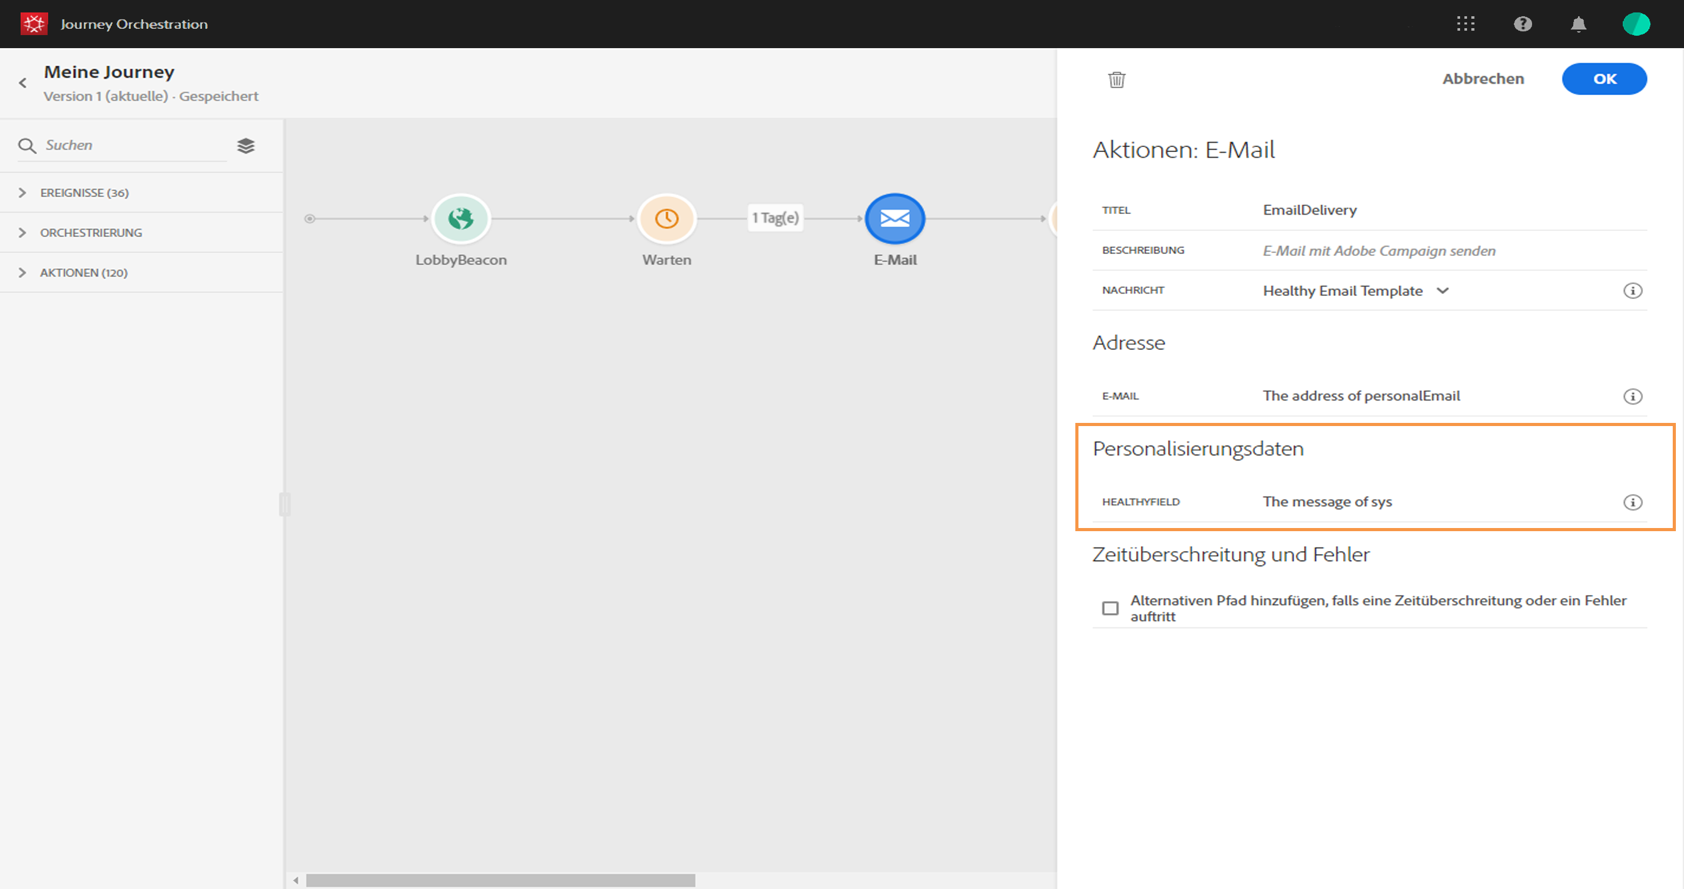
Task: Go back using the left arrow
Action: point(23,83)
